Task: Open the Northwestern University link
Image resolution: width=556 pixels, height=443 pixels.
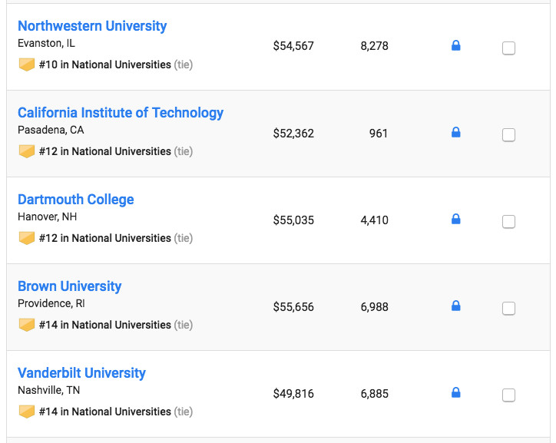Action: (92, 26)
